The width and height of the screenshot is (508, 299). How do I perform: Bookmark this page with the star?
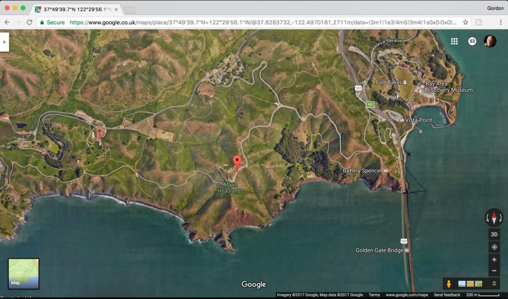pos(465,23)
